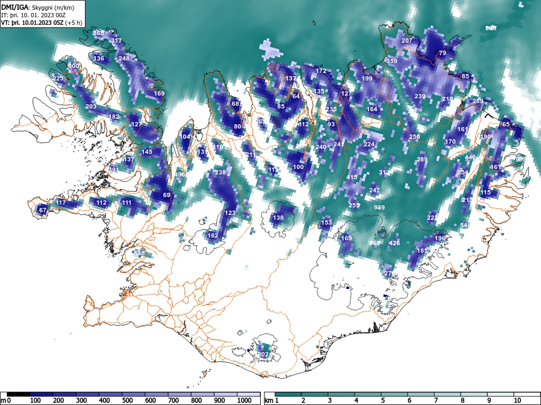Click the '10' label ending the km scale

(x=517, y=401)
